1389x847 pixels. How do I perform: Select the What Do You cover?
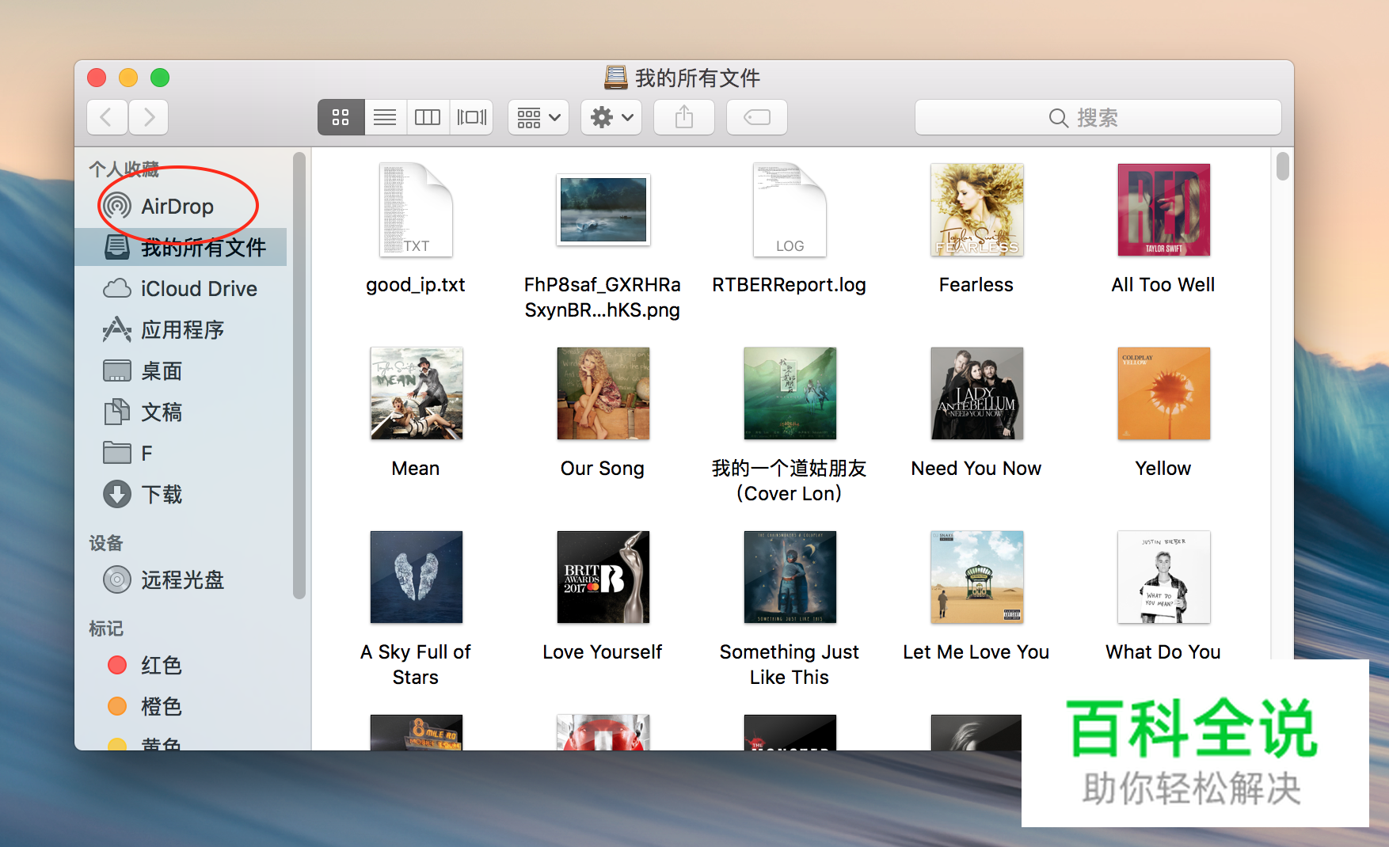[1163, 577]
